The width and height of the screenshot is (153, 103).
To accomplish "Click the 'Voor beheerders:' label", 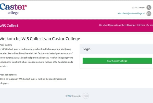I will coord(8,75).
